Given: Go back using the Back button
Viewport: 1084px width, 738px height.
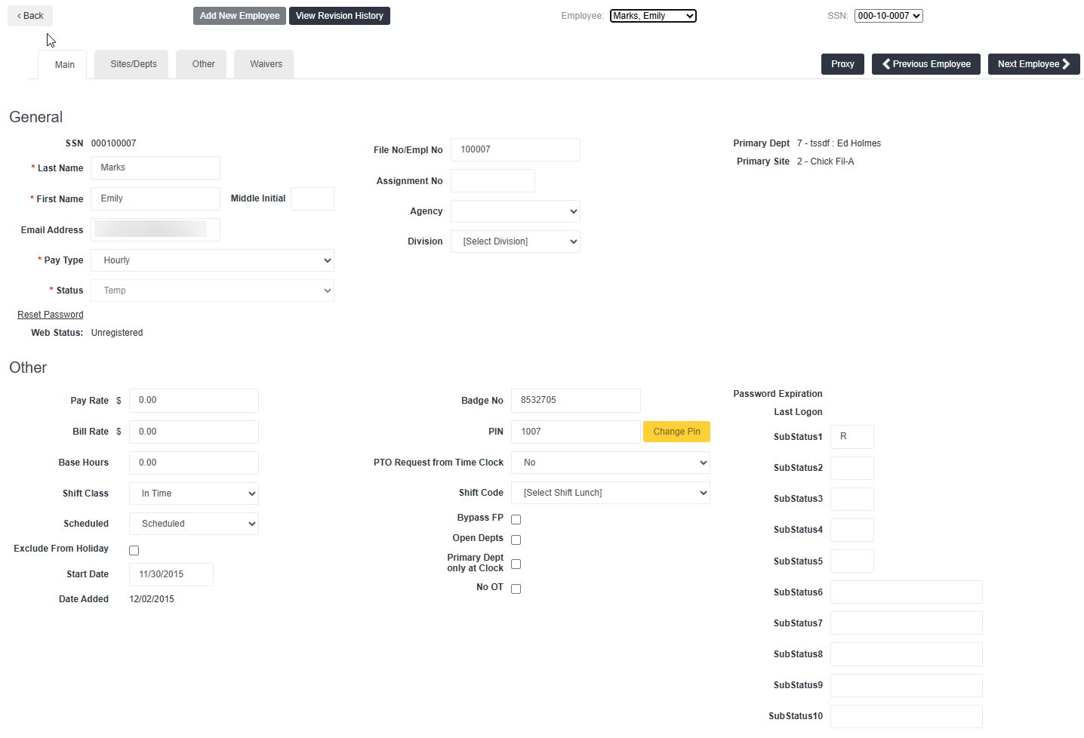Looking at the screenshot, I should (x=30, y=16).
